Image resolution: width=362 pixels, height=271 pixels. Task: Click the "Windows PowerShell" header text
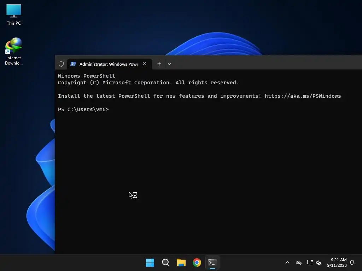click(x=86, y=76)
